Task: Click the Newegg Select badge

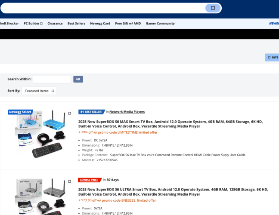Action: (x=20, y=112)
